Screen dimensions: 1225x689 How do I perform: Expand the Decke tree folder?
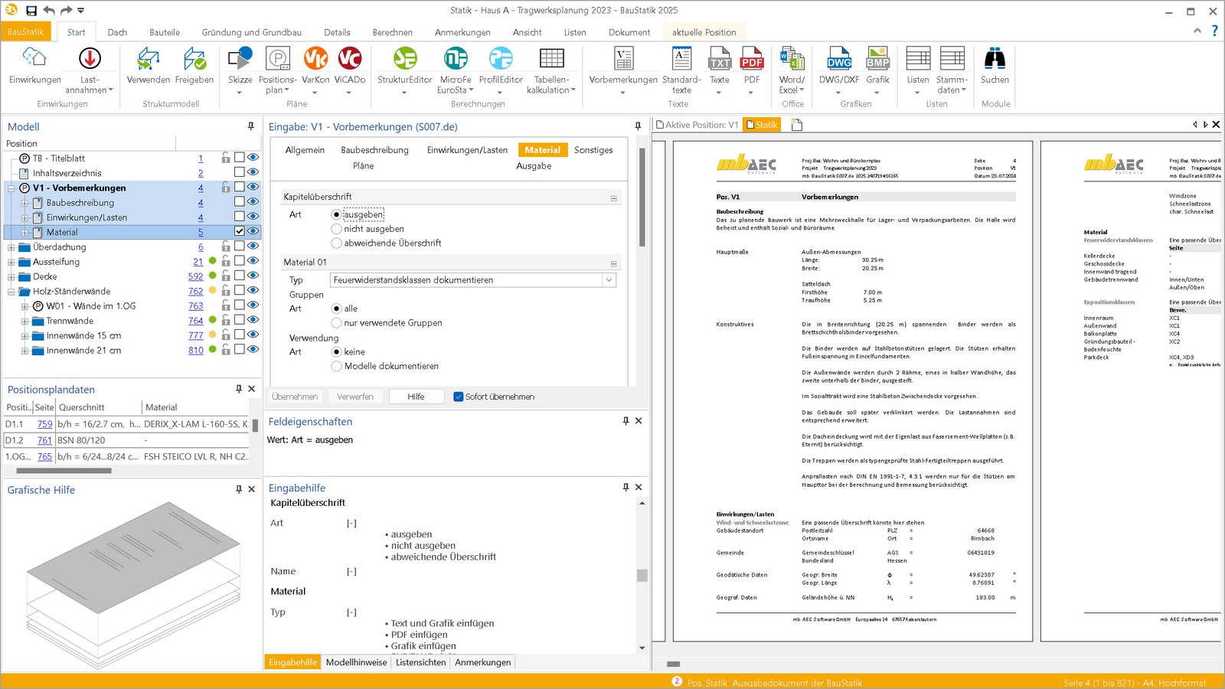pos(11,277)
